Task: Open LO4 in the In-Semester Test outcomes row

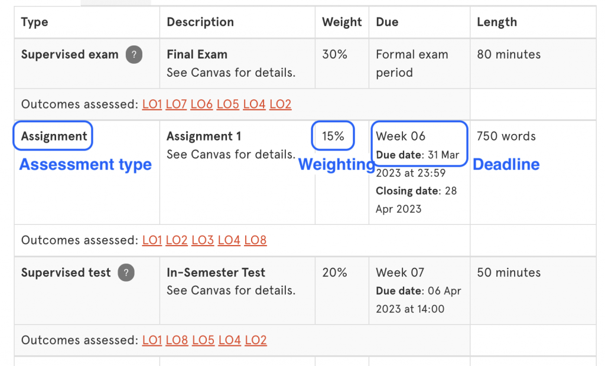Action: 229,340
